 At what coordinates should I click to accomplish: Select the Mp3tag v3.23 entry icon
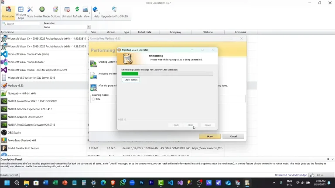4,85
